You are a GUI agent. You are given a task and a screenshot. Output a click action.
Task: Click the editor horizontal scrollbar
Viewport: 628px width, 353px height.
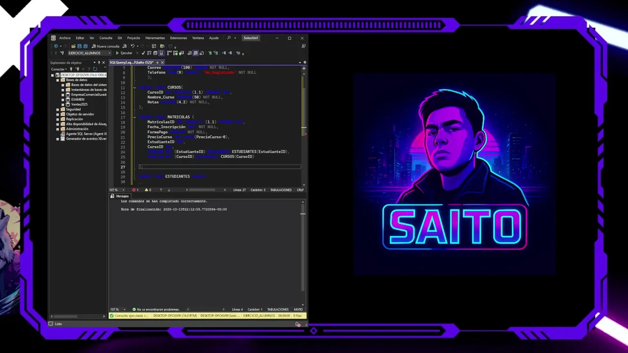tap(202, 190)
